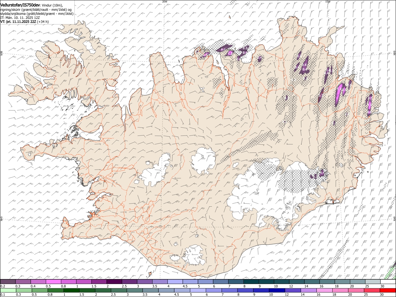Click the 14 label under the bottom legend row
This screenshot has width=396, height=297.
[x=302, y=295]
